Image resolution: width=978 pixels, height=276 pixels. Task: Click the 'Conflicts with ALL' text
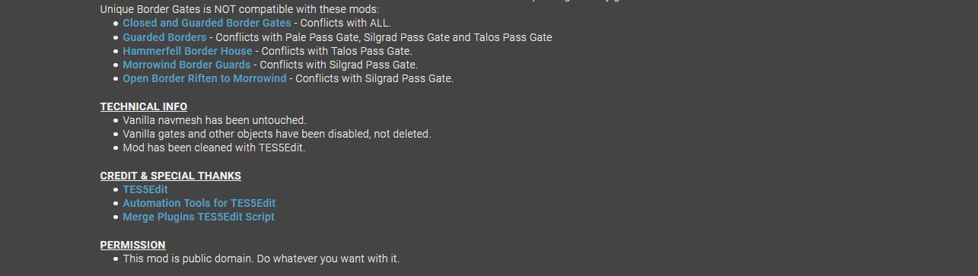pos(346,23)
